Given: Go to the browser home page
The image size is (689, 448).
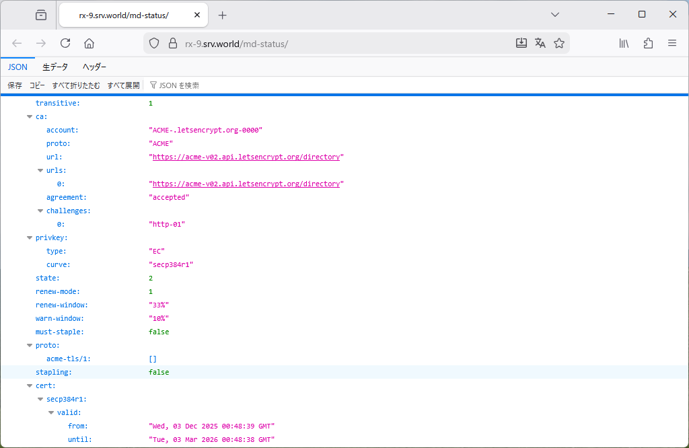Looking at the screenshot, I should [89, 43].
